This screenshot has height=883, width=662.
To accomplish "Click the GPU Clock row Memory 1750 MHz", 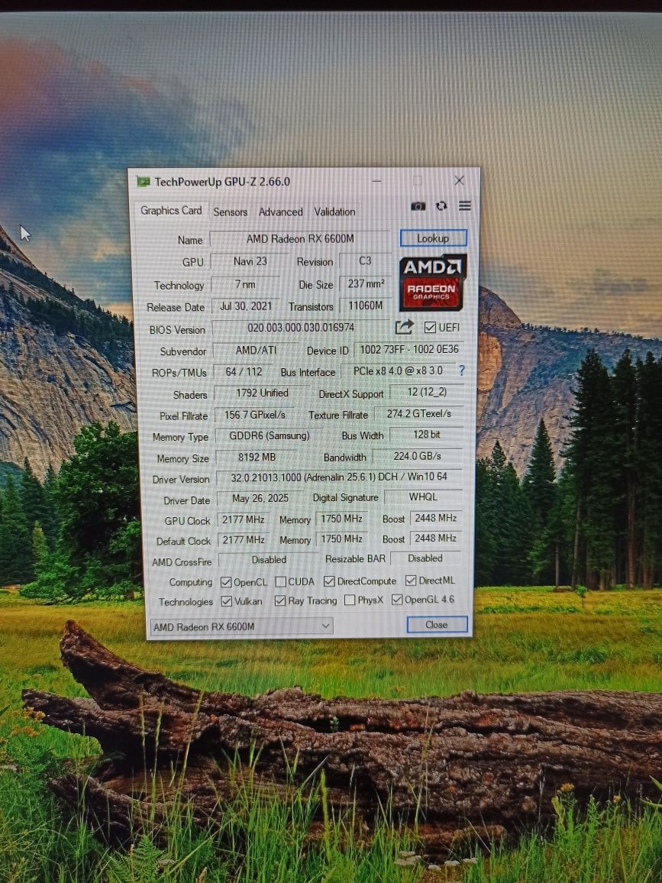I will [342, 519].
